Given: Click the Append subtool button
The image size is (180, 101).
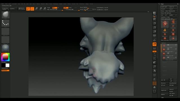Looking at the screenshot, I should (173, 89).
